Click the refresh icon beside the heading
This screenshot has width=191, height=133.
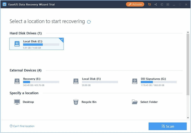pos(89,22)
